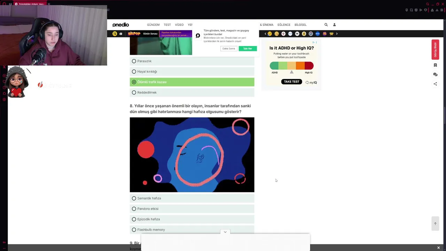The image size is (446, 251).
Task: Click the browser pin icon in toolbar
Action: pyautogui.click(x=407, y=10)
